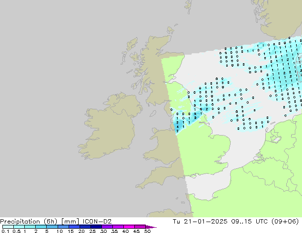
Task: Select the 0.5 to 1 mm legend color
Action: [19, 227]
